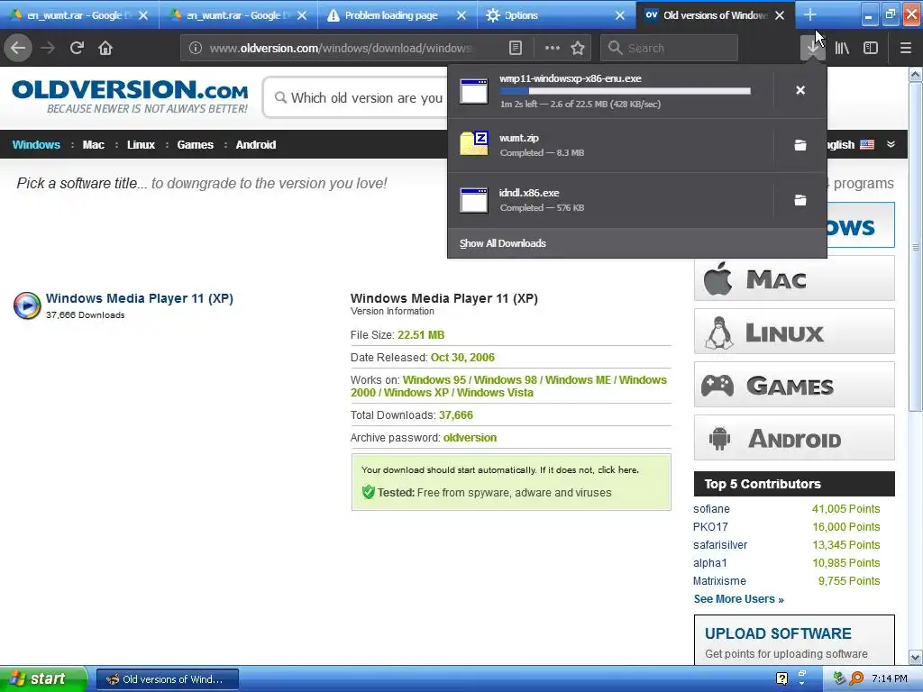
Task: Open the Linux nav menu item
Action: click(142, 145)
